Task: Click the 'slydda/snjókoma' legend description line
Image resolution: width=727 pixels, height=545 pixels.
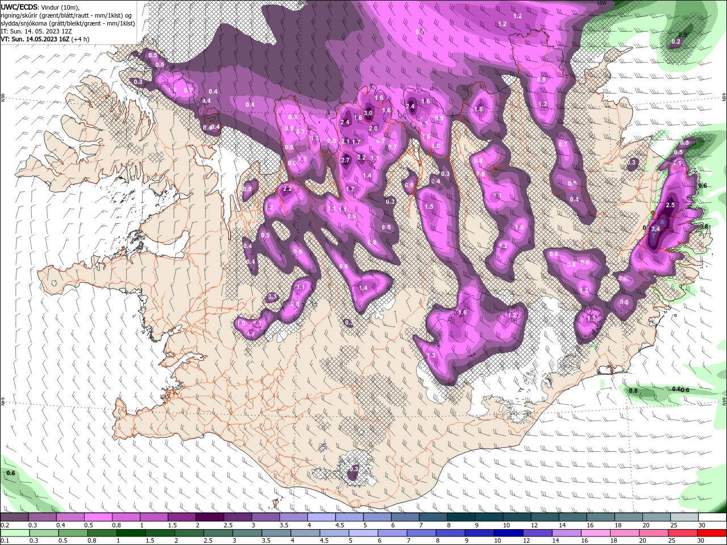Action: pos(68,23)
